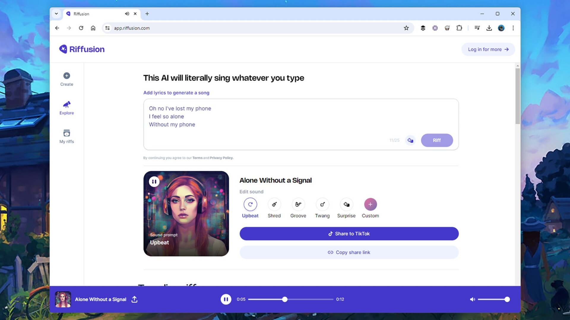Adjust the volume slider in the player
This screenshot has width=570, height=320.
[494, 299]
